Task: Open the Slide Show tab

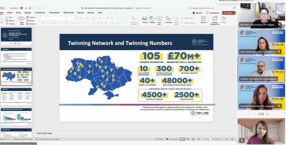Action: point(69,13)
